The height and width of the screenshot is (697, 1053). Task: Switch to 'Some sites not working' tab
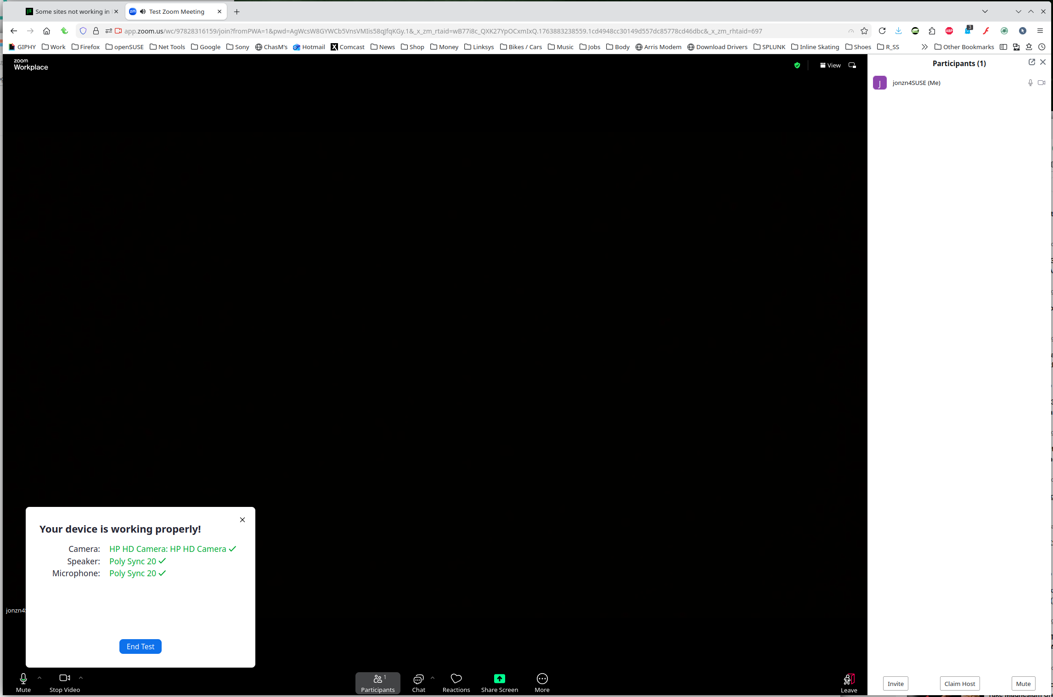coord(69,11)
